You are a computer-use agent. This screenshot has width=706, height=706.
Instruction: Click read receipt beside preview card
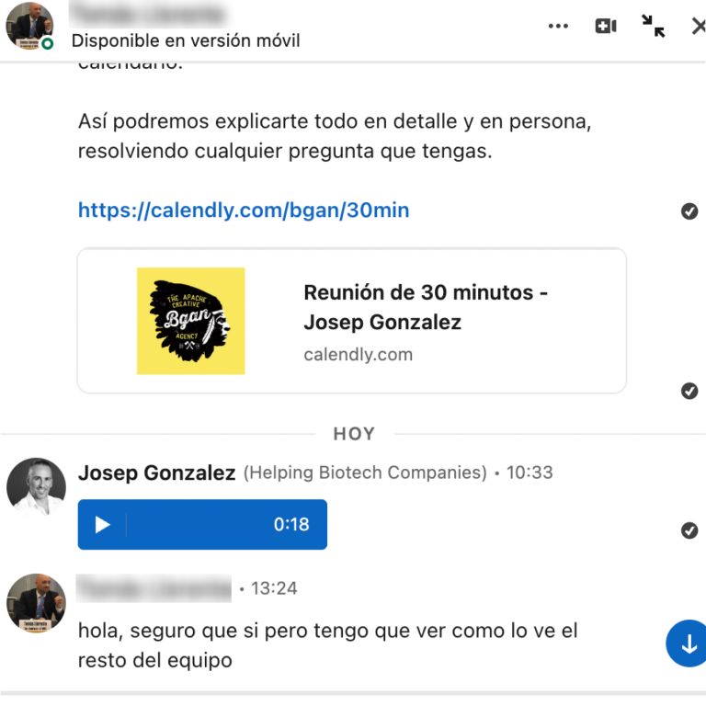pyautogui.click(x=689, y=391)
